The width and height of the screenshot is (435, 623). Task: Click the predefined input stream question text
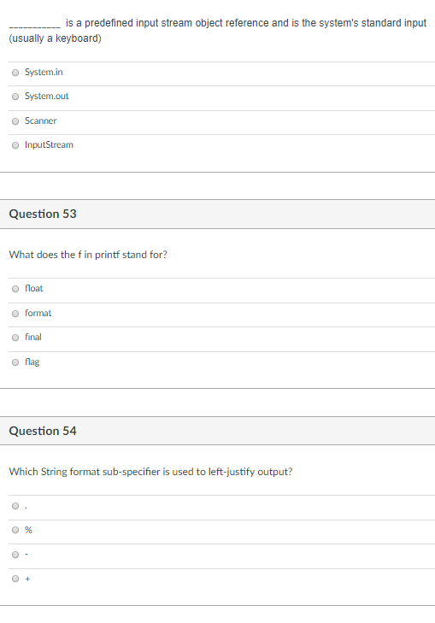coord(218,31)
